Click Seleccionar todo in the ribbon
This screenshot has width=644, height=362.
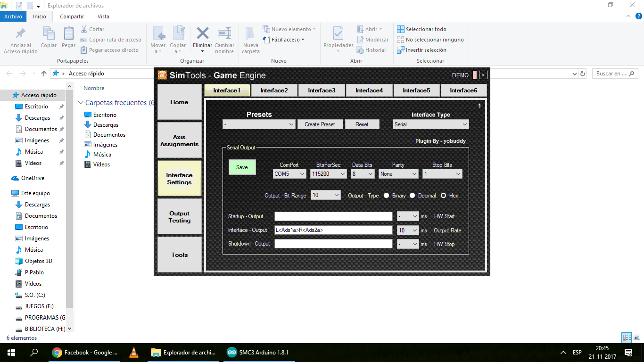coord(422,29)
